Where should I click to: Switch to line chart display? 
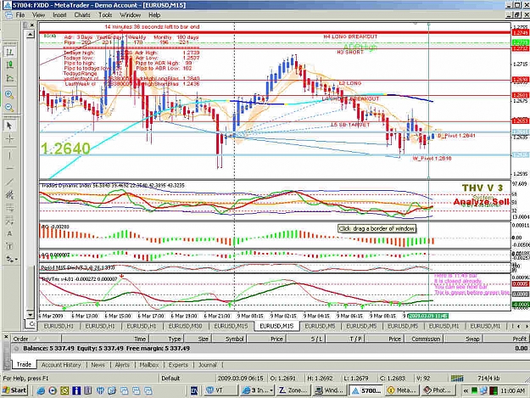tap(9, 78)
